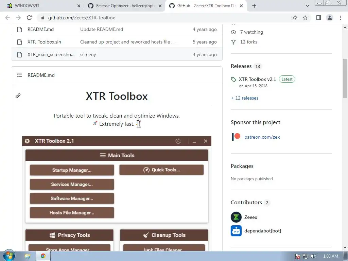Open File Explorer from taskbar
348x261 pixels.
coord(27,256)
